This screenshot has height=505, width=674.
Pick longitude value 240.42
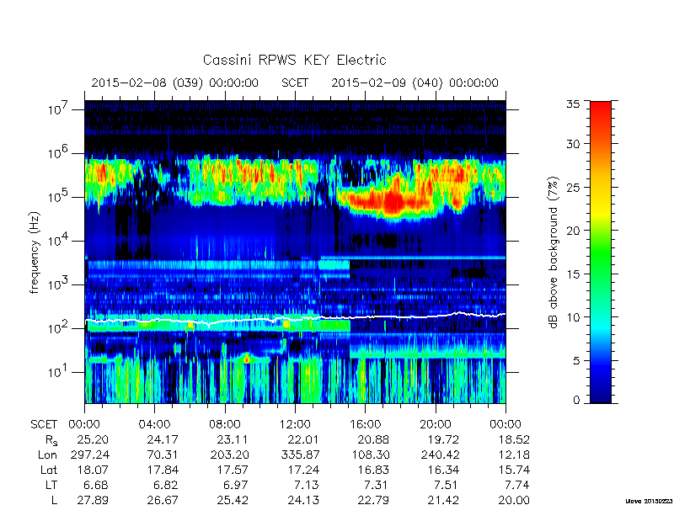[x=440, y=454]
